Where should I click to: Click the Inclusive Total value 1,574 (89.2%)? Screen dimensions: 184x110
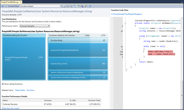pyautogui.click(x=94, y=104)
